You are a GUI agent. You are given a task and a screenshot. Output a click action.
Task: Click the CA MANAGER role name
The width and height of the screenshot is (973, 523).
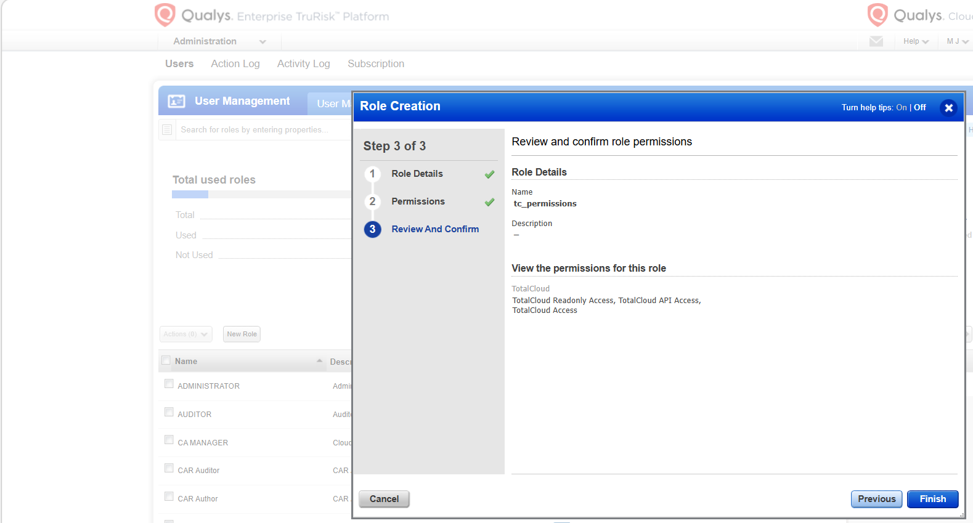(x=203, y=443)
